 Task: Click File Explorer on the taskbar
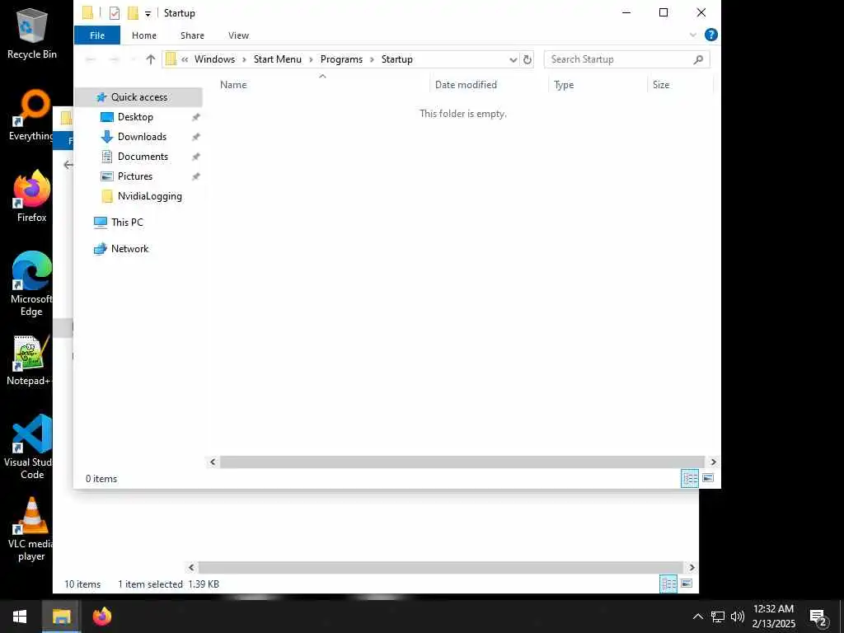coord(61,617)
